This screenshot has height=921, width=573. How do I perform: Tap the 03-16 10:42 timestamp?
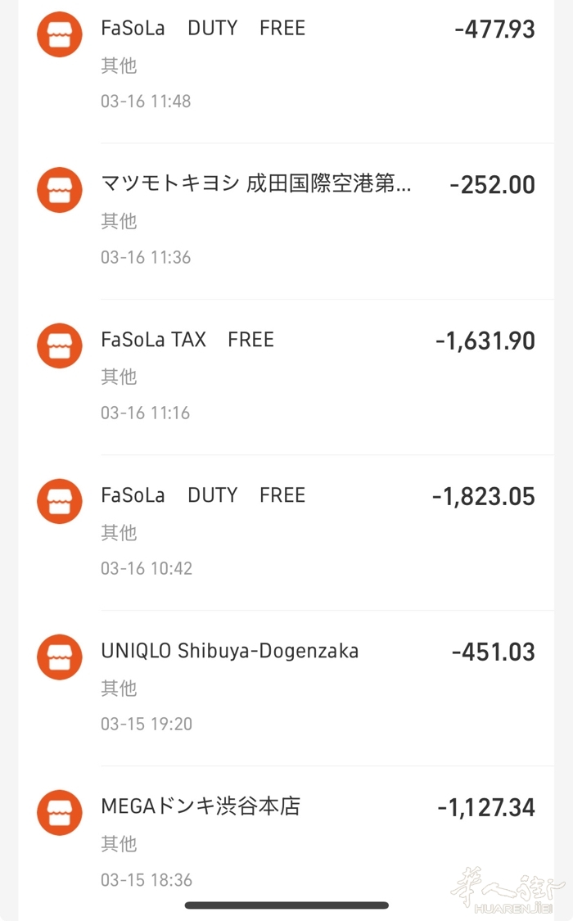pyautogui.click(x=147, y=568)
